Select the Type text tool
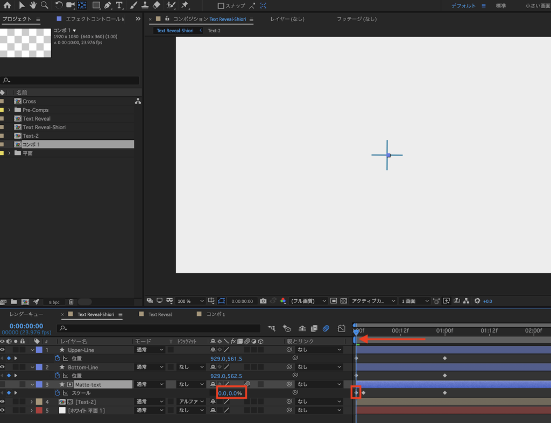This screenshot has height=423, width=551. click(x=119, y=5)
